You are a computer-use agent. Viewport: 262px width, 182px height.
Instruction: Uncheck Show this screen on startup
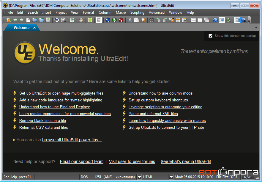[210, 36]
